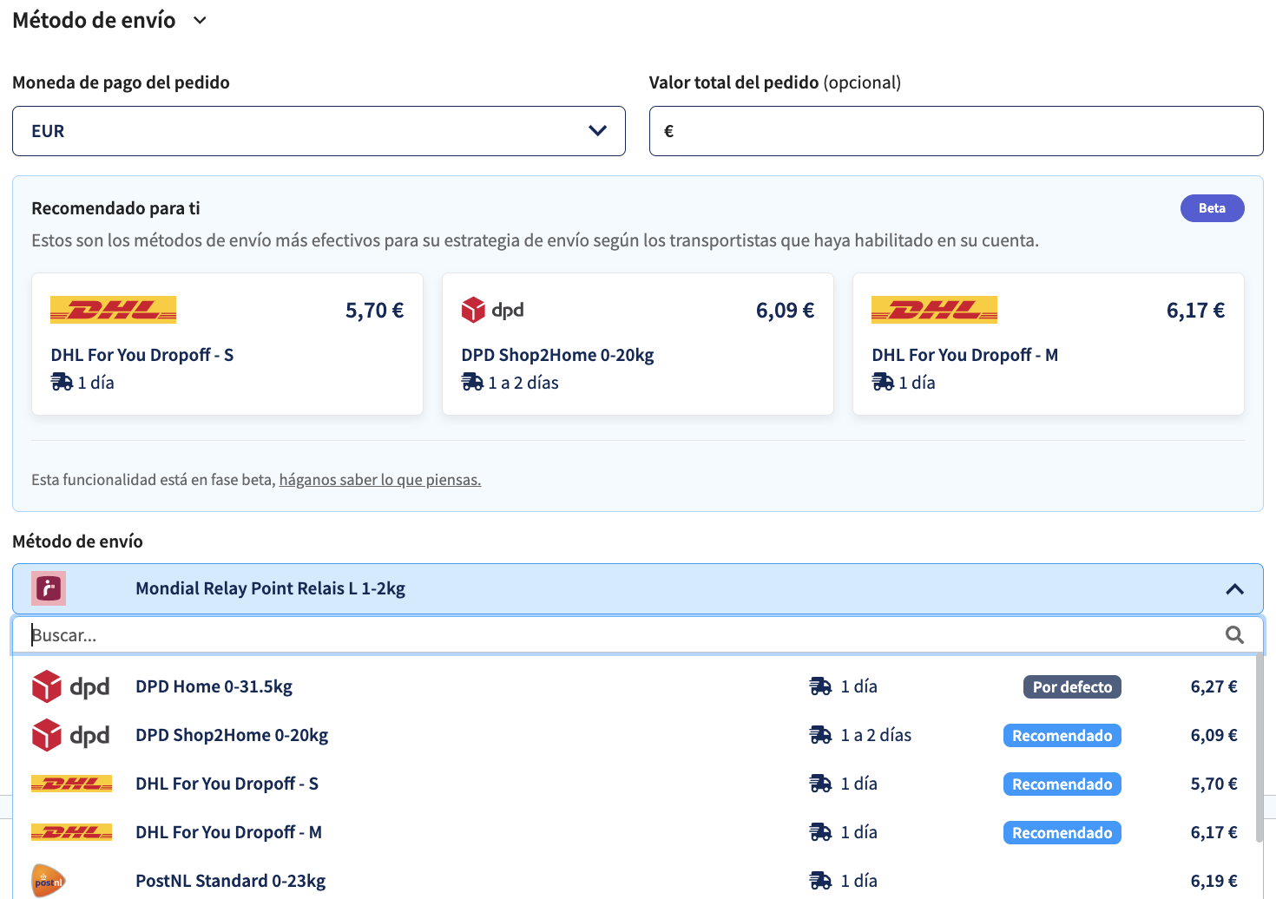This screenshot has width=1276, height=899.
Task: Click truck icon in DPD Shop2Home list row
Action: click(x=820, y=735)
